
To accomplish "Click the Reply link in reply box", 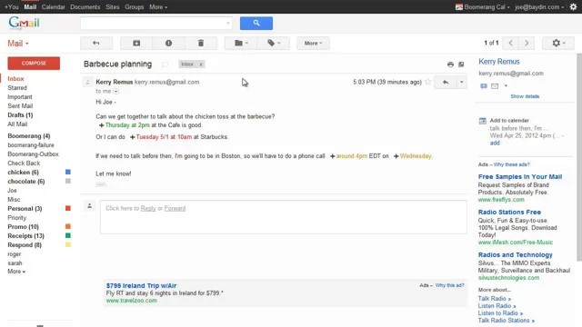I will [x=148, y=208].
